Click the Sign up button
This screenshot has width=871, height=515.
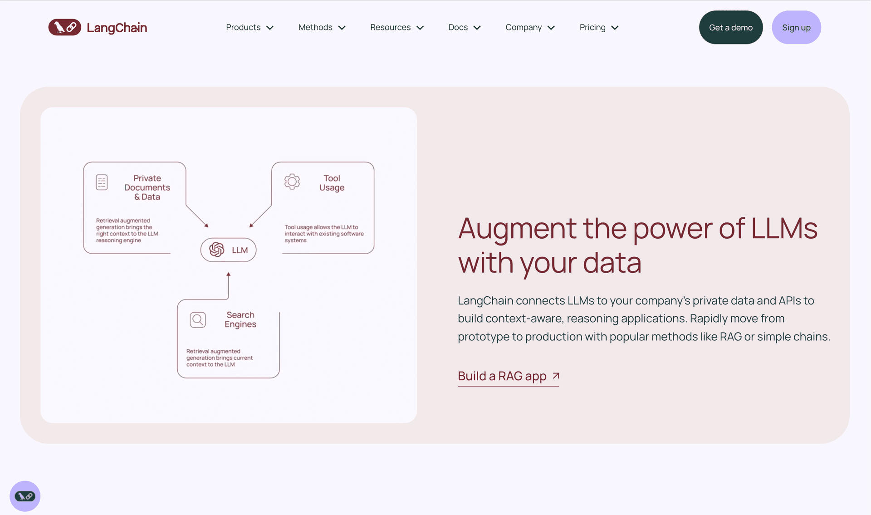796,27
